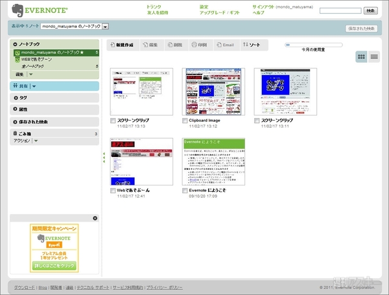
Task: Switch to list view
Action: click(374, 57)
